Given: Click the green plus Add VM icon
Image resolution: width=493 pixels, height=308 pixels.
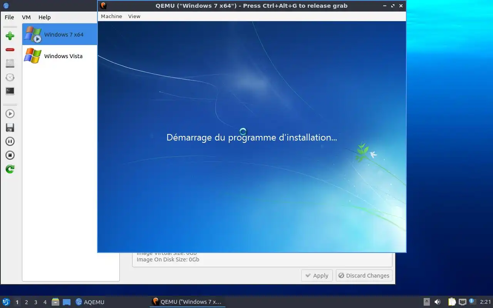Looking at the screenshot, I should (10, 36).
